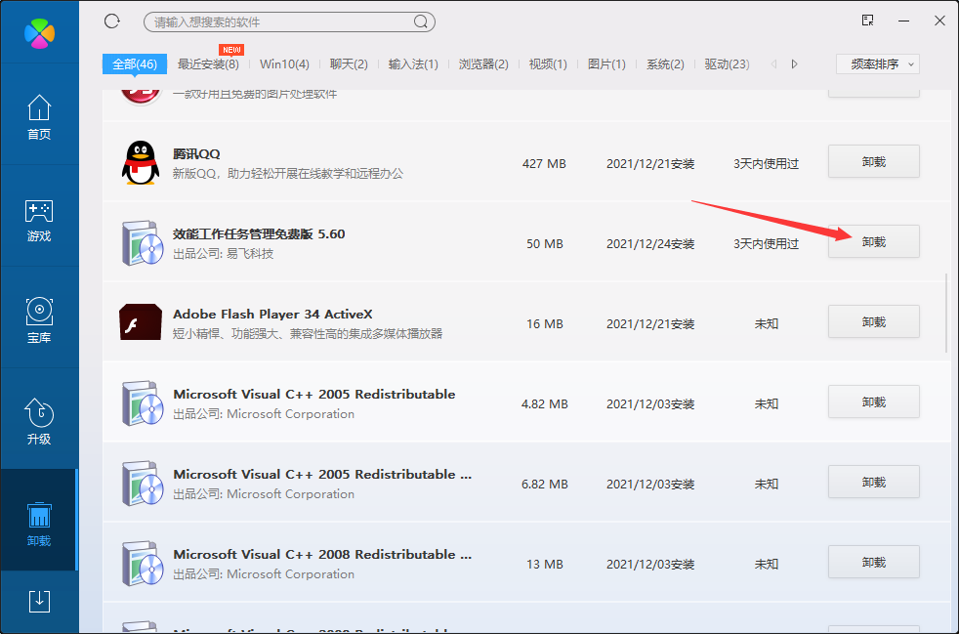This screenshot has width=959, height=634.
Task: Switch to 聊天(2) tab
Action: click(x=349, y=64)
